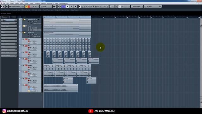Record-enable the Perc 1 track
Image resolution: width=202 pixels, height=114 pixels.
[29, 74]
